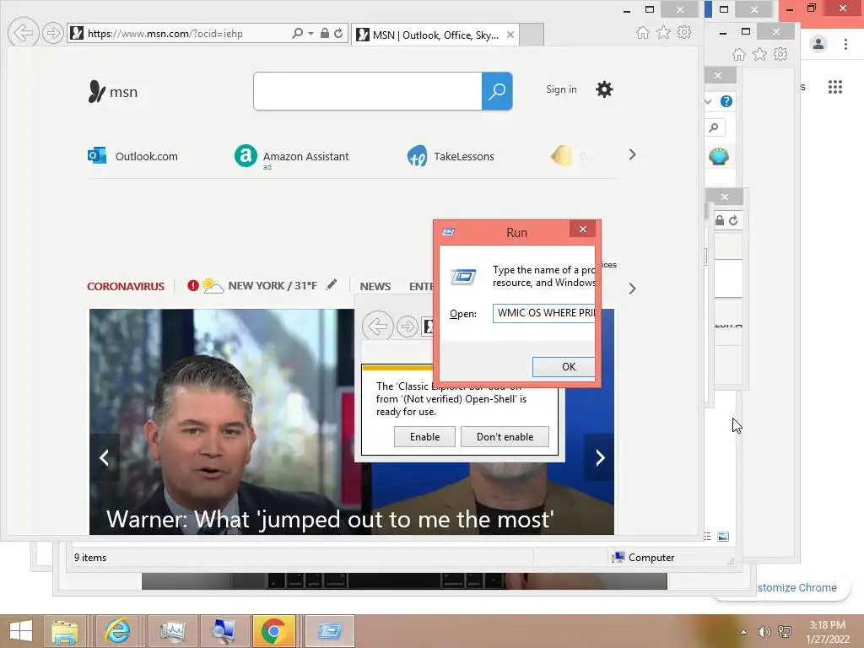The width and height of the screenshot is (864, 648).
Task: Close the Run dialog
Action: click(582, 229)
